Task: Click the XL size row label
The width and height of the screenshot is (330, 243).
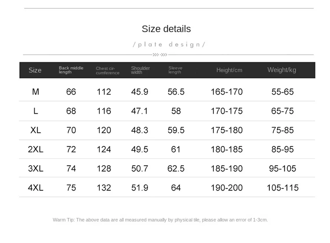Action: (x=36, y=130)
